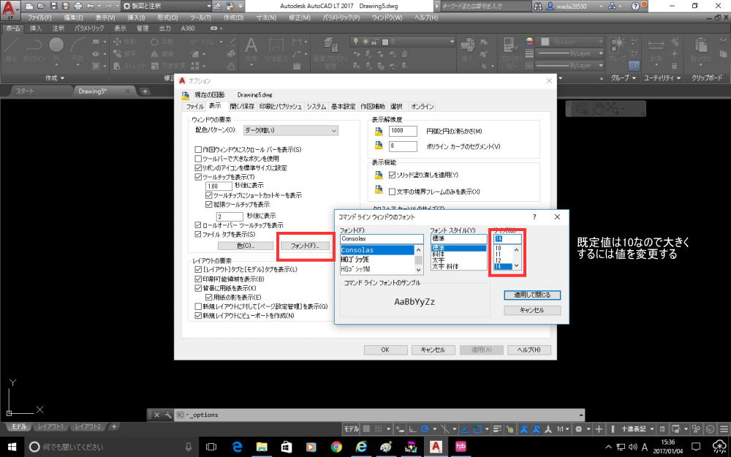Switch to the システム tab in Options
The width and height of the screenshot is (731, 457).
(x=316, y=106)
